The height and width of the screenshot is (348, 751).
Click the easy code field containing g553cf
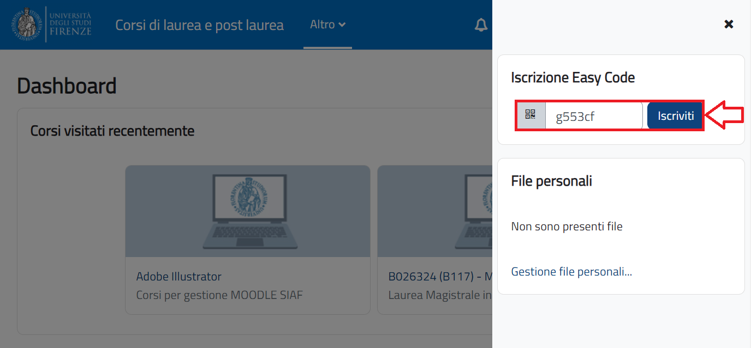pos(594,115)
